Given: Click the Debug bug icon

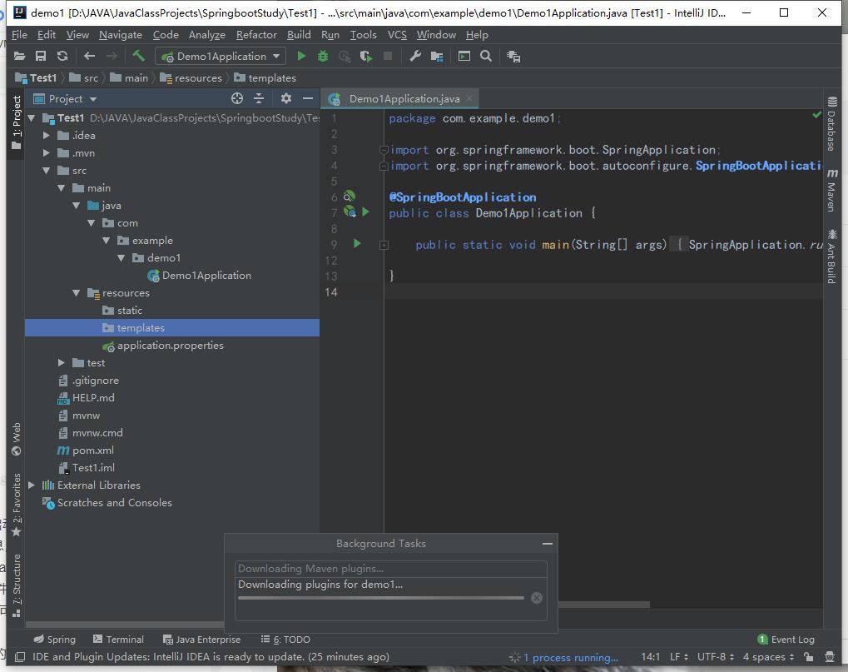Looking at the screenshot, I should coord(323,57).
